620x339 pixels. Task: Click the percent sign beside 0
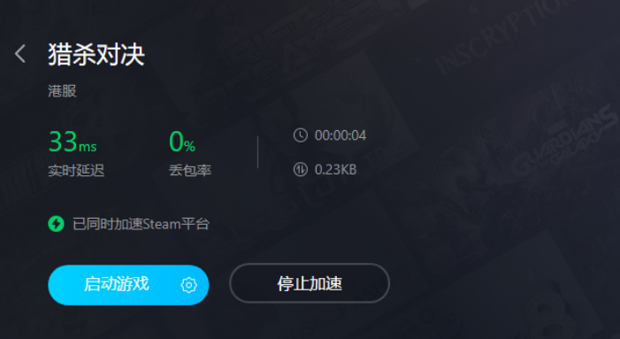189,146
